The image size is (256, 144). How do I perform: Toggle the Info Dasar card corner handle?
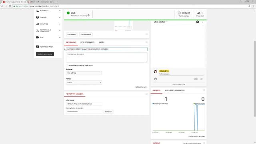point(146,42)
